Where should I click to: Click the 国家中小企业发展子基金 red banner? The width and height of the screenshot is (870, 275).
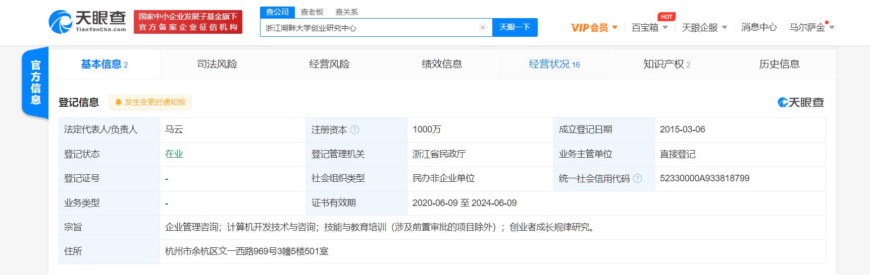pyautogui.click(x=188, y=22)
